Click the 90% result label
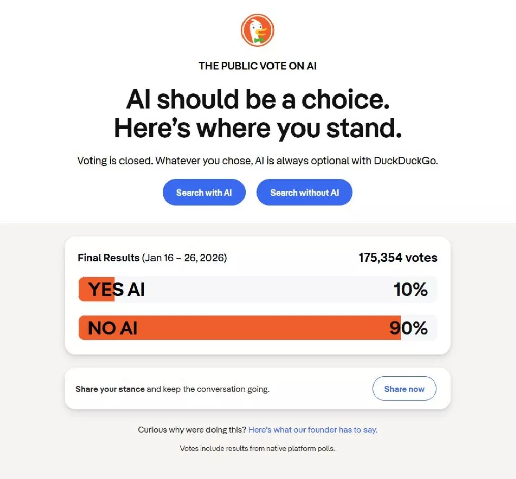The image size is (516, 479). click(x=409, y=328)
